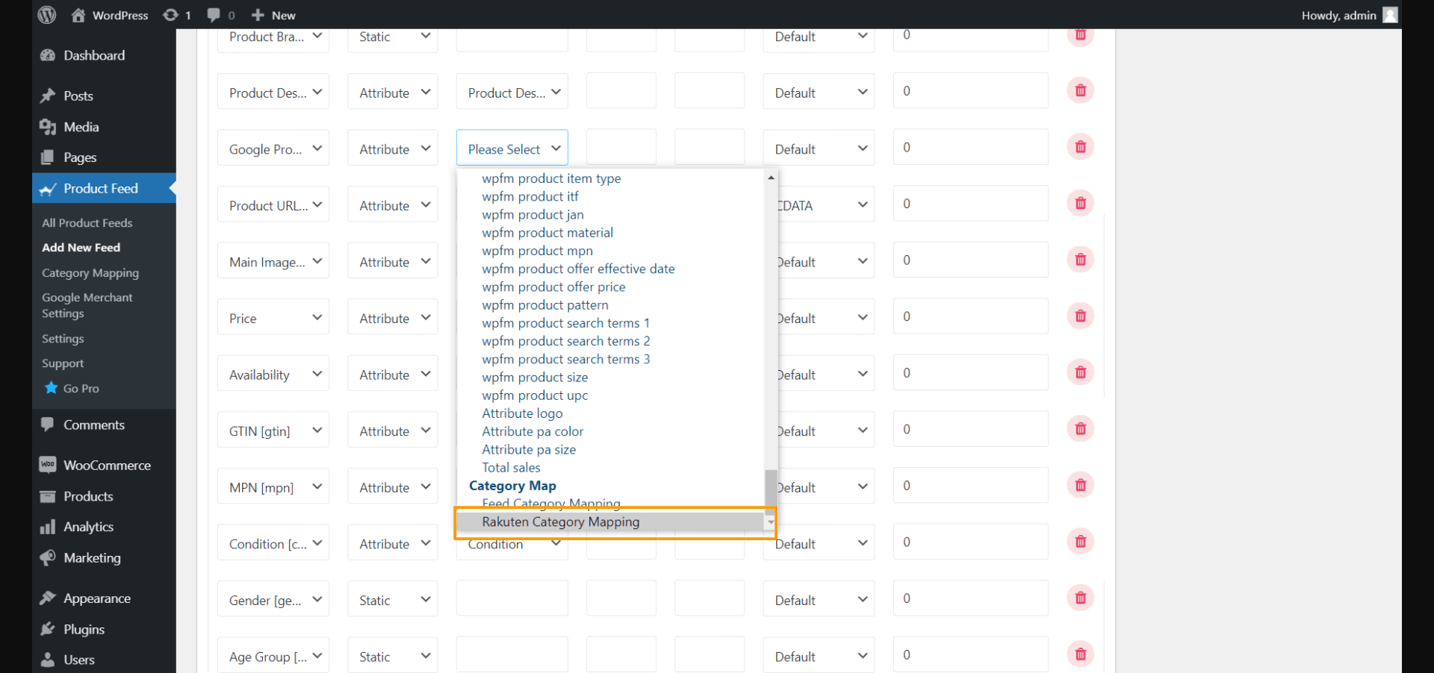The image size is (1434, 673).
Task: Open the Static type dropdown for Age Group
Action: click(392, 655)
